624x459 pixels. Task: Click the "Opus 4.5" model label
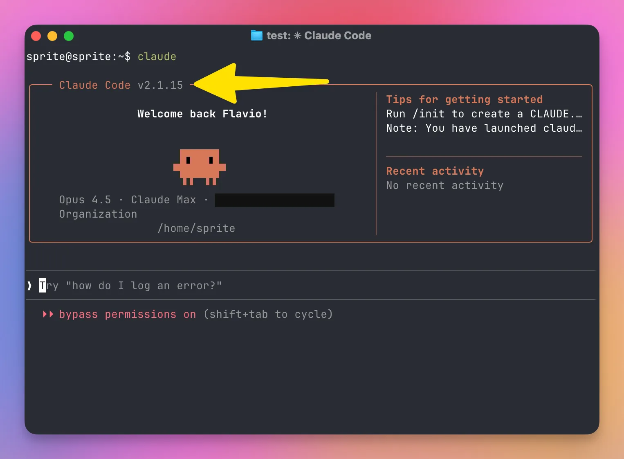pos(85,200)
